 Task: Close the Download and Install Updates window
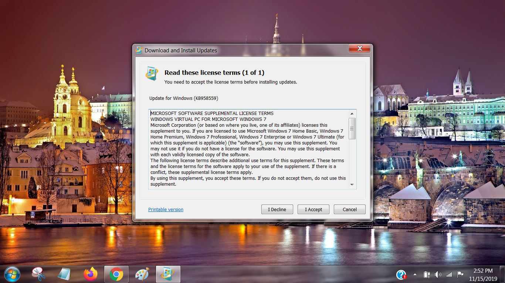359,48
